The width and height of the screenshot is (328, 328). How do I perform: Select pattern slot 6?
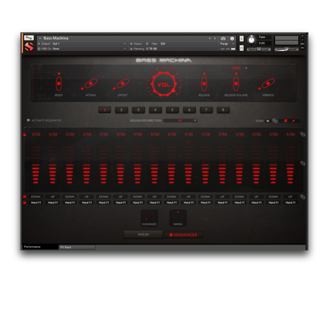[x=189, y=110]
